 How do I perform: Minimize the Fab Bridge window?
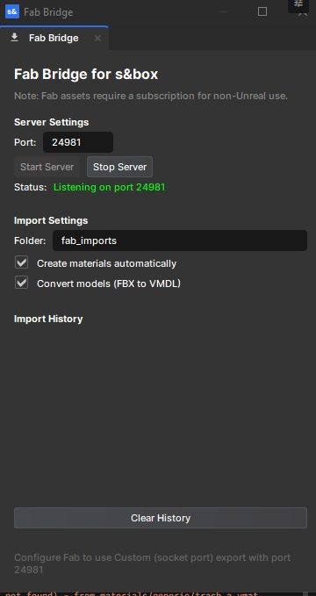click(x=223, y=11)
